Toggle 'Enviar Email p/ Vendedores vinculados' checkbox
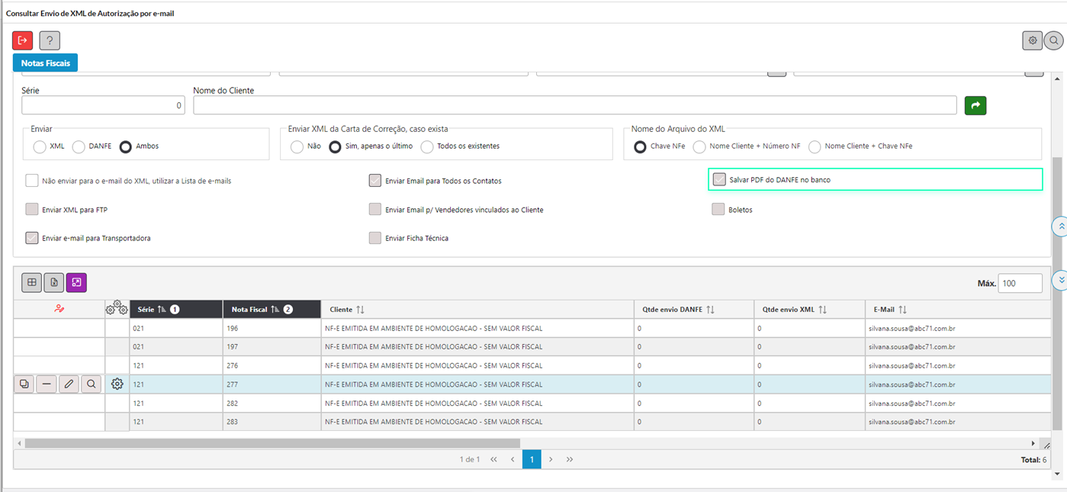This screenshot has height=492, width=1067. [x=375, y=209]
